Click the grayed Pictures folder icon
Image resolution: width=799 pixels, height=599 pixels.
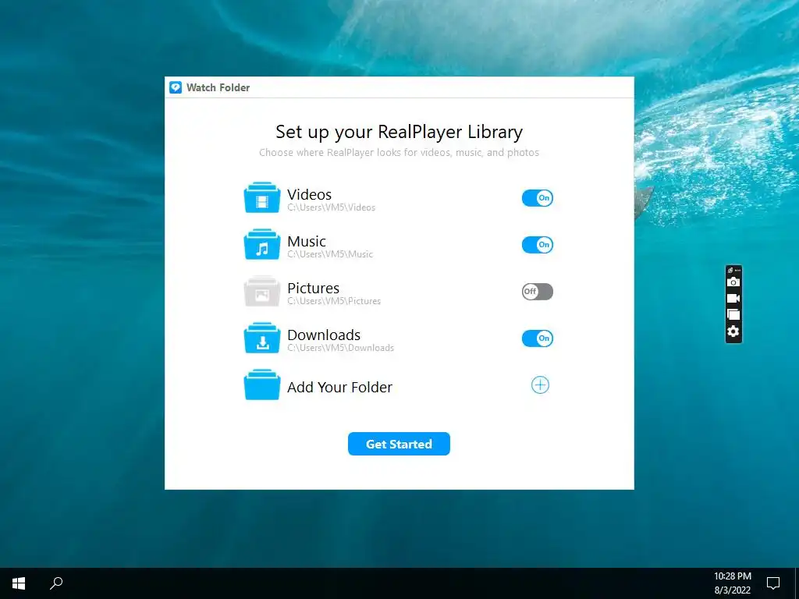pos(262,292)
